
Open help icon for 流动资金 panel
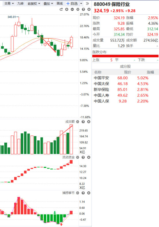point(83,157)
